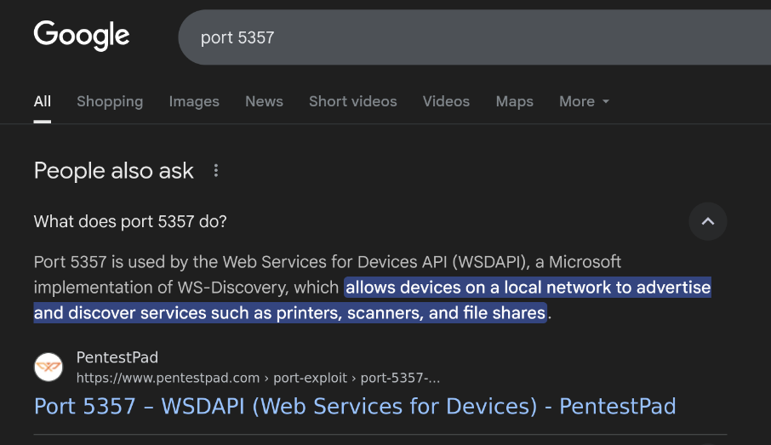The width and height of the screenshot is (771, 445).
Task: Focus the search box containing "port 5357"
Action: [425, 38]
